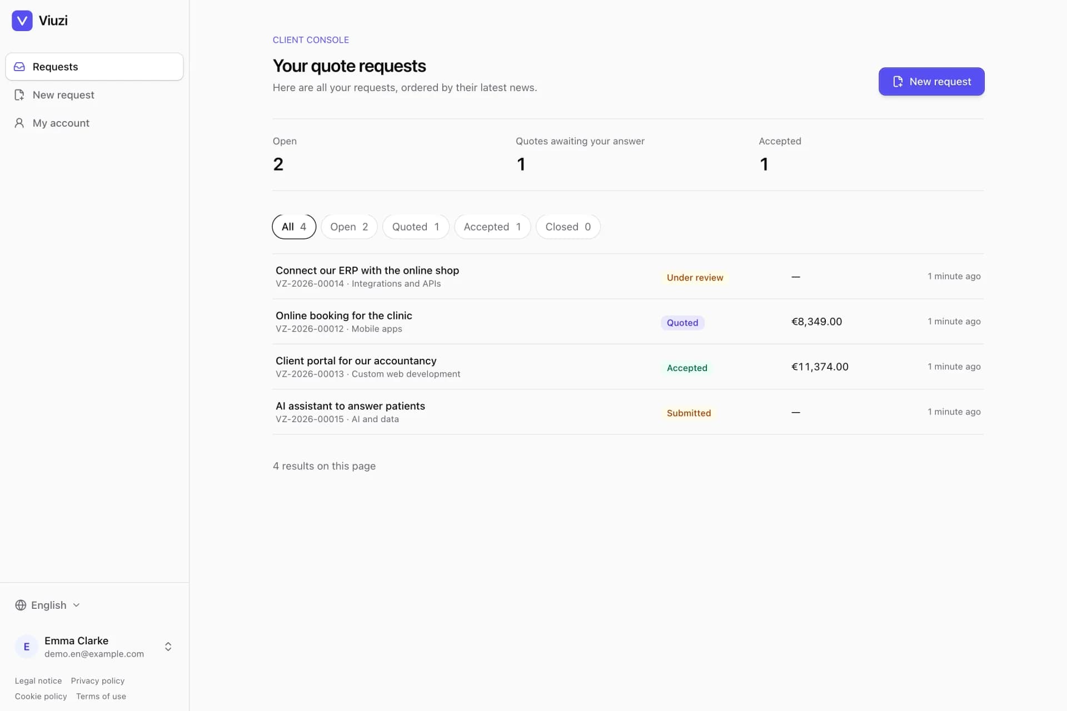Open the Legal notice link

point(38,680)
